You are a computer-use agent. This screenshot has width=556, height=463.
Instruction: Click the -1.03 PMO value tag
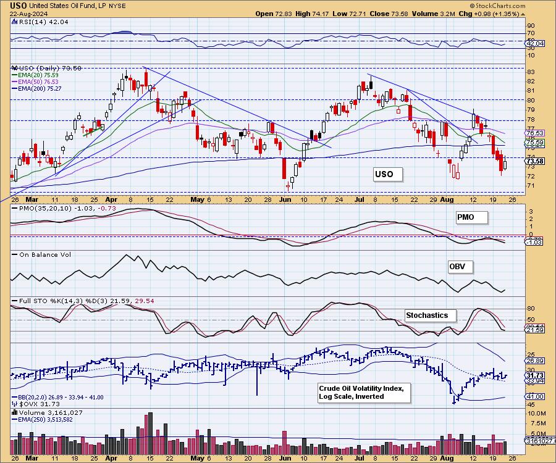(534, 243)
